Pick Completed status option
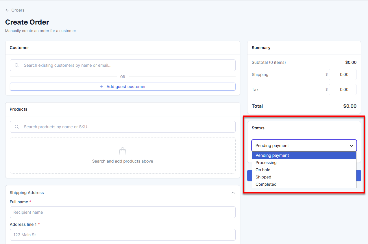This screenshot has height=244, width=368. [x=304, y=184]
